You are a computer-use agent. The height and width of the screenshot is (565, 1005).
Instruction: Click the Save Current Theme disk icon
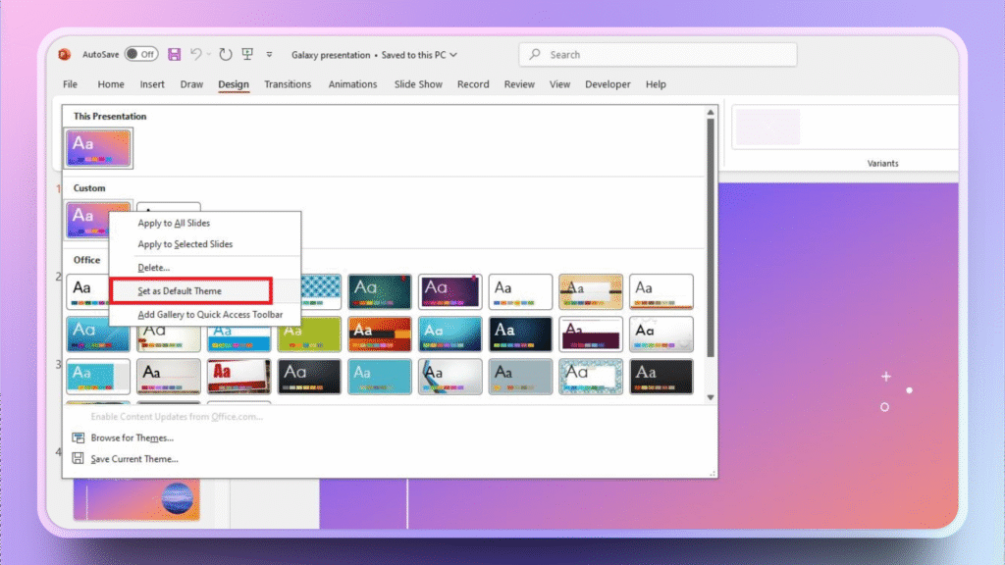point(79,458)
